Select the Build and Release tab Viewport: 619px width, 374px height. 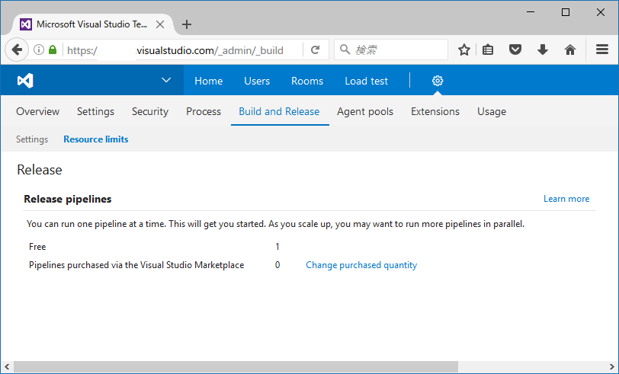pyautogui.click(x=279, y=112)
